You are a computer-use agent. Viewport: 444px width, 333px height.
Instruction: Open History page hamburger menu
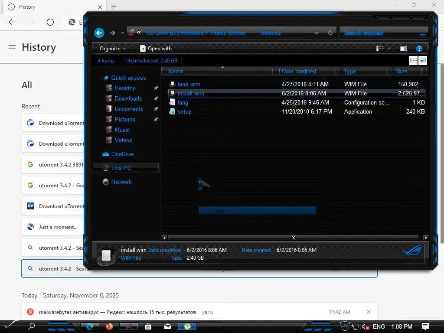point(12,47)
